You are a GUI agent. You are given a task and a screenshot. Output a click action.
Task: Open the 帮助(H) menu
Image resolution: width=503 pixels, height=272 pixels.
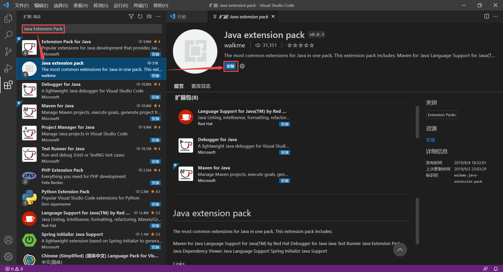[x=161, y=5]
